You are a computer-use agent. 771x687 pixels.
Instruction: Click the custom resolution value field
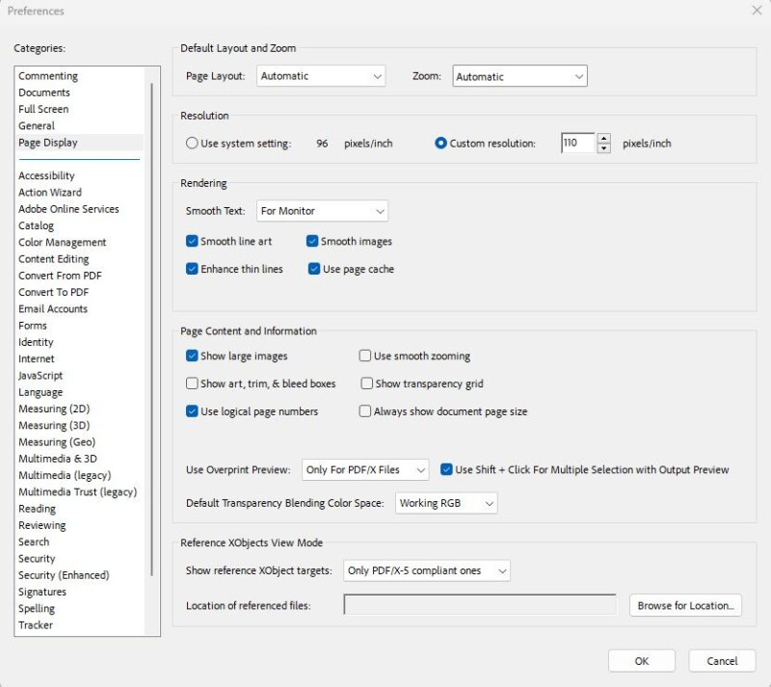pos(578,144)
